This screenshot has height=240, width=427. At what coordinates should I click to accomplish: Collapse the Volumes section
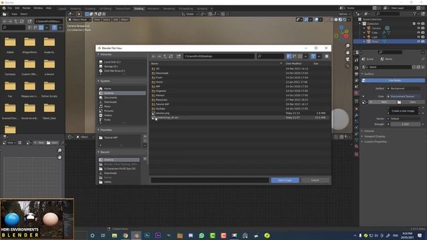pyautogui.click(x=99, y=55)
